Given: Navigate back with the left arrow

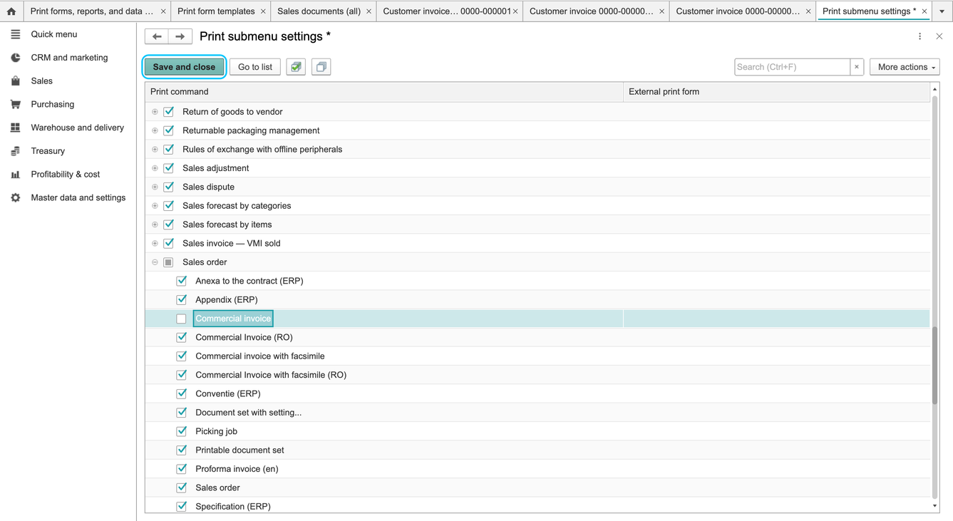Looking at the screenshot, I should (157, 36).
